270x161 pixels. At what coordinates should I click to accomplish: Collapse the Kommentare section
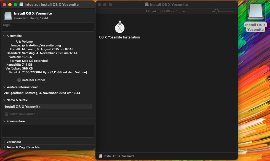click(x=4, y=121)
